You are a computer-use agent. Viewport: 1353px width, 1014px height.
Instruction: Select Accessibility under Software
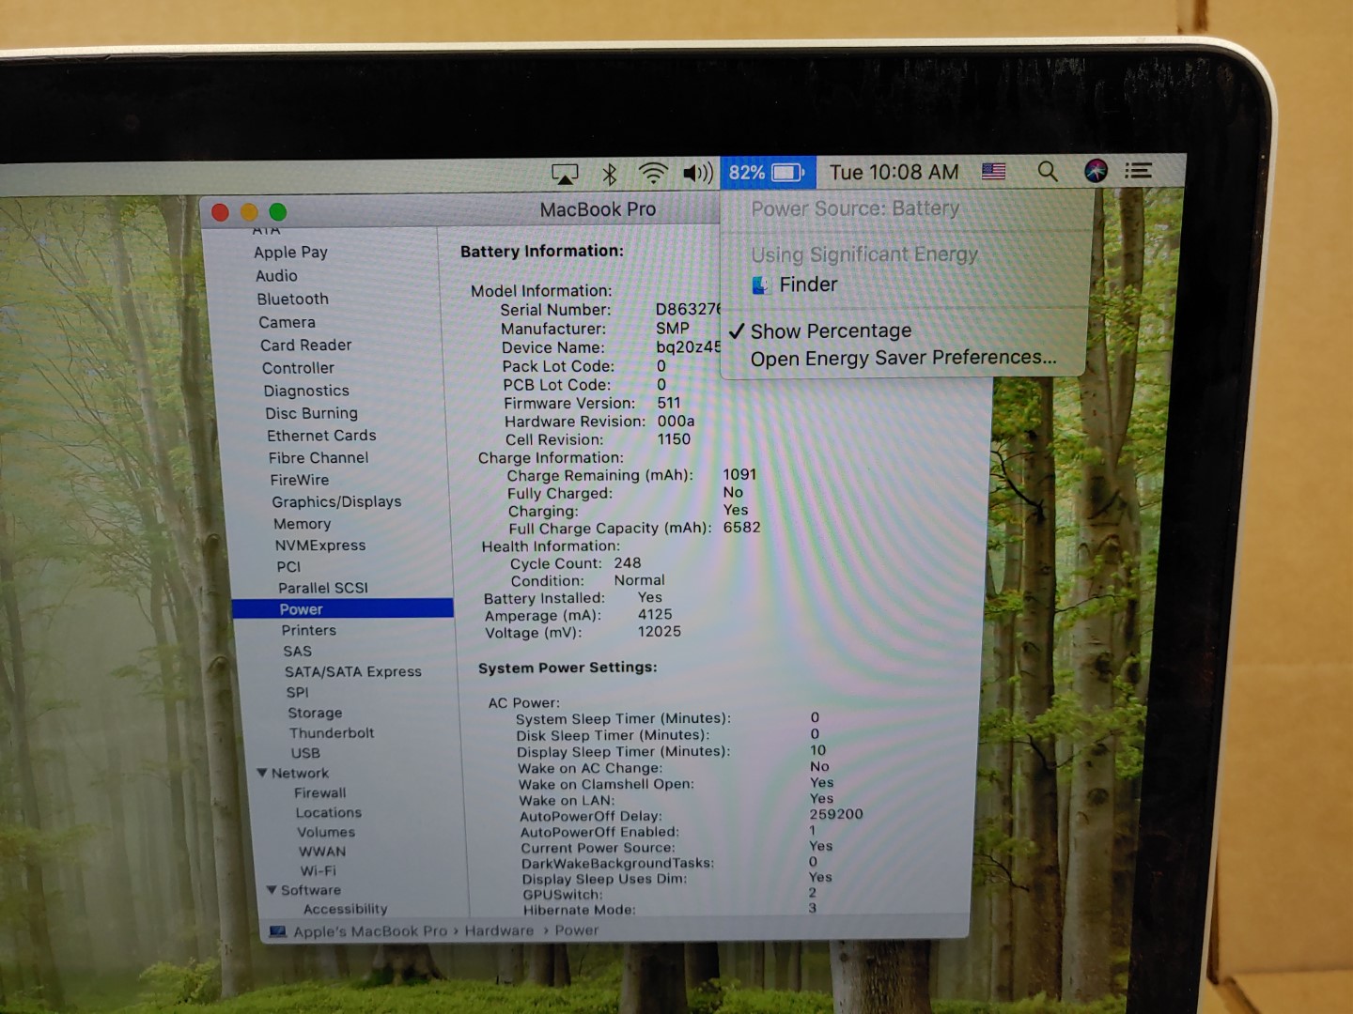click(x=345, y=910)
